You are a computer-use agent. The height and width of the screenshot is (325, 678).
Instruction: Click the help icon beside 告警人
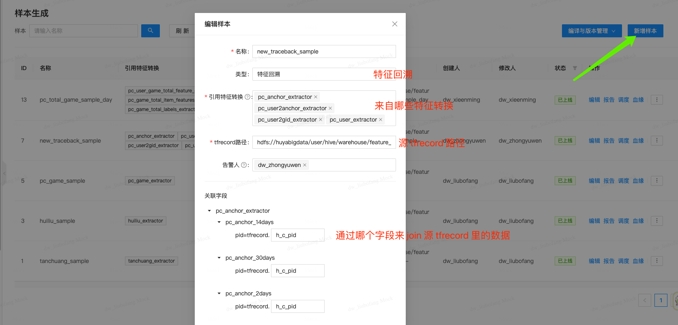244,165
